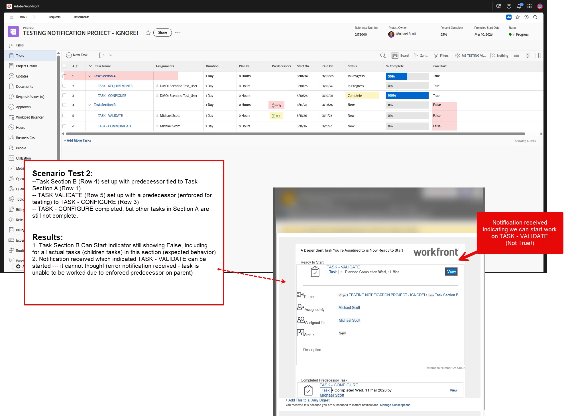This screenshot has height=416, width=564.
Task: Switch to Workload Balancer section
Action: pyautogui.click(x=30, y=117)
